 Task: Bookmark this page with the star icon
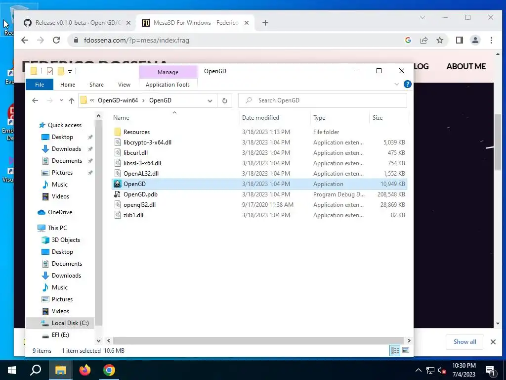click(x=439, y=40)
